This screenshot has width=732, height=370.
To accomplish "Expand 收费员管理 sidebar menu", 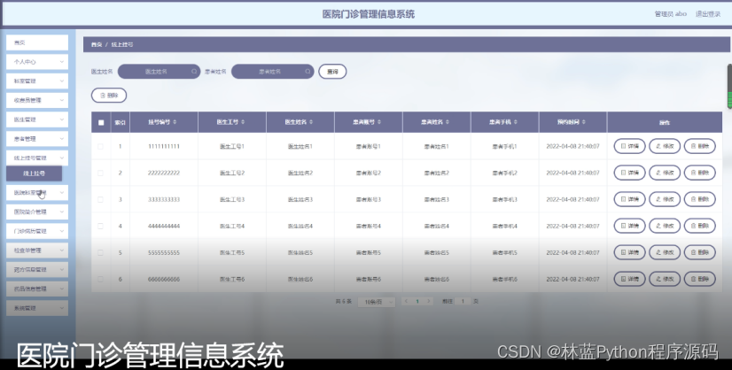I will (37, 100).
